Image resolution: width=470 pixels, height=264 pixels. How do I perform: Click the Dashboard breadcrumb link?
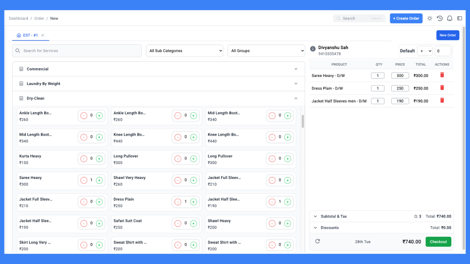(x=18, y=18)
